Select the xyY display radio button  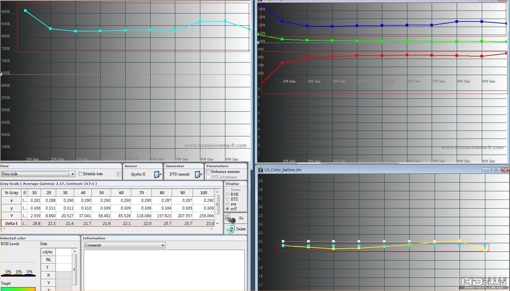(227, 209)
